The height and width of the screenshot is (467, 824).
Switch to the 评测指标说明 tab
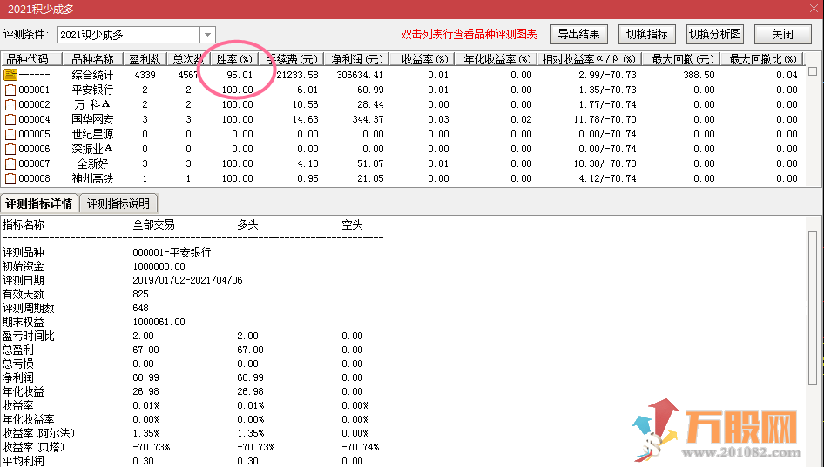pyautogui.click(x=118, y=203)
